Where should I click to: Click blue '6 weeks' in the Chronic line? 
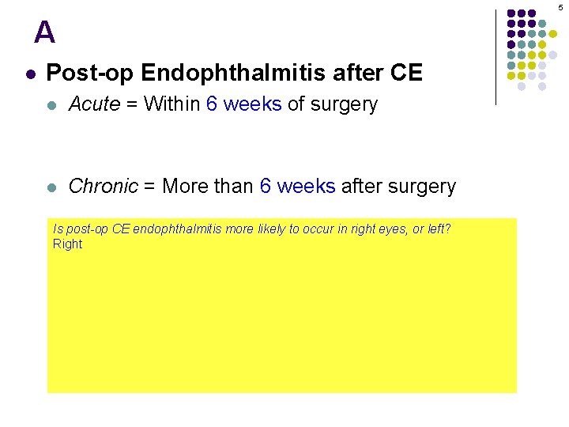(297, 187)
